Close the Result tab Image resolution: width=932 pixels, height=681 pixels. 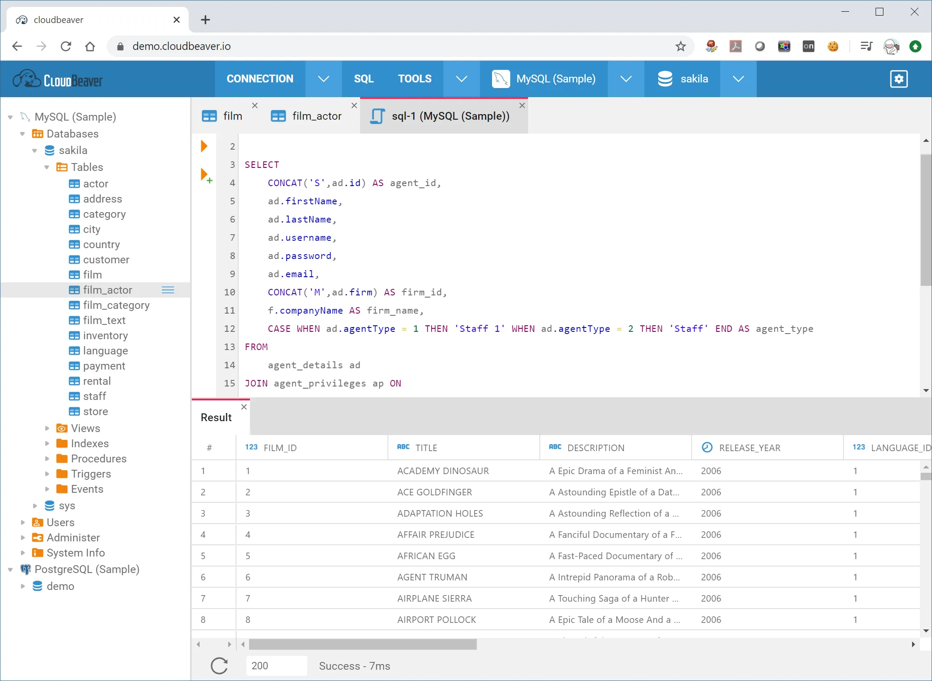(243, 407)
